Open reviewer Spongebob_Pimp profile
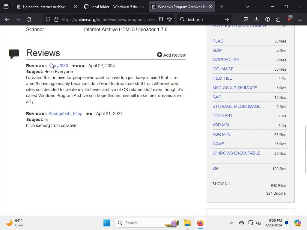 [65, 114]
